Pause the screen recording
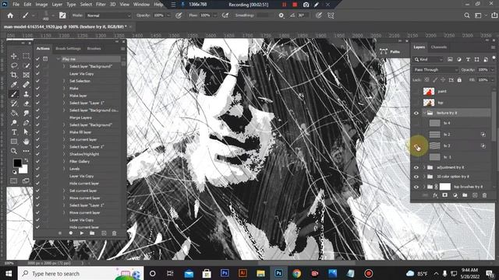Screen dimensions: 499x280 click(x=284, y=5)
